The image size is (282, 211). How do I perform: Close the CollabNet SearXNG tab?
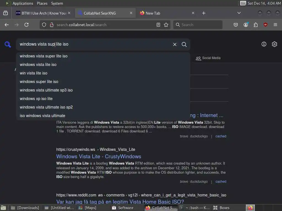tap(131, 13)
